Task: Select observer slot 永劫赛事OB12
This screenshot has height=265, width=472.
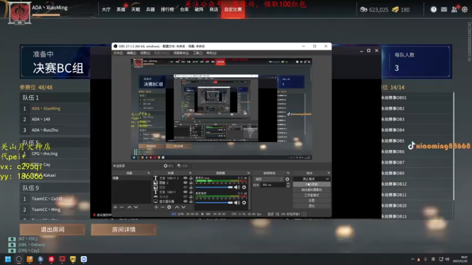Action: click(x=418, y=184)
